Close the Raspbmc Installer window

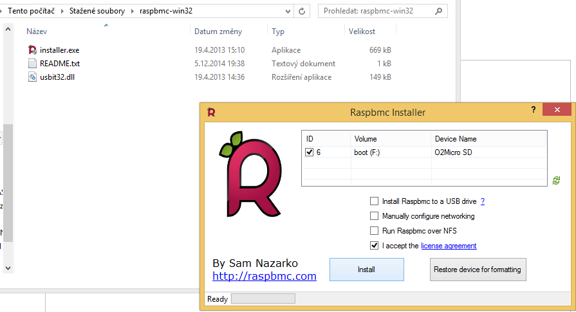(x=557, y=110)
